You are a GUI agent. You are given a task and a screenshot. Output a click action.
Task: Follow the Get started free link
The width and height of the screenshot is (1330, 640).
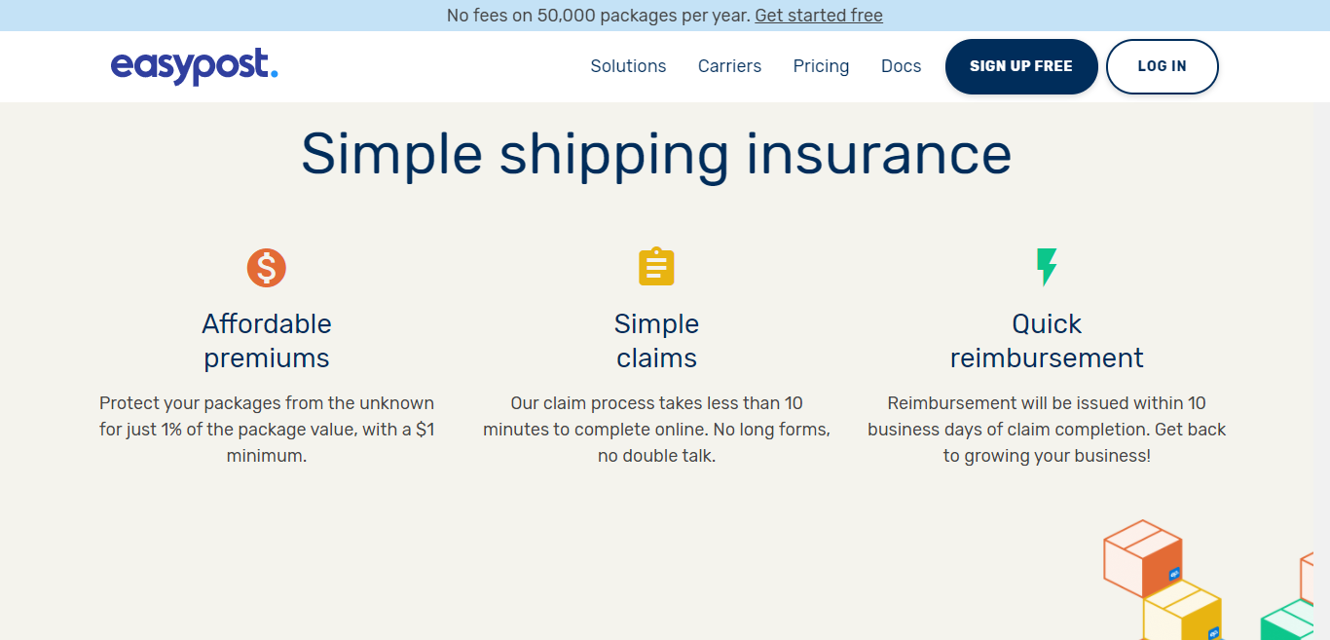(x=819, y=16)
